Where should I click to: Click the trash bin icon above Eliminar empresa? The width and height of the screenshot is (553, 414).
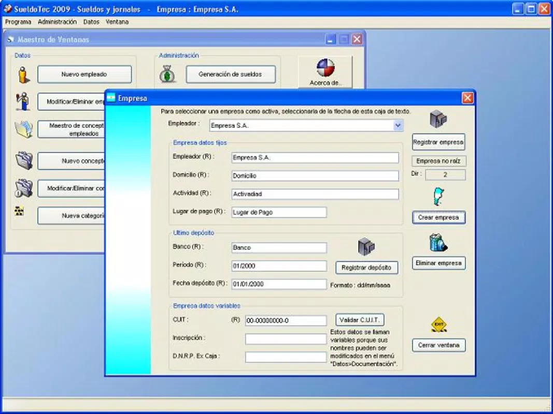click(x=438, y=243)
